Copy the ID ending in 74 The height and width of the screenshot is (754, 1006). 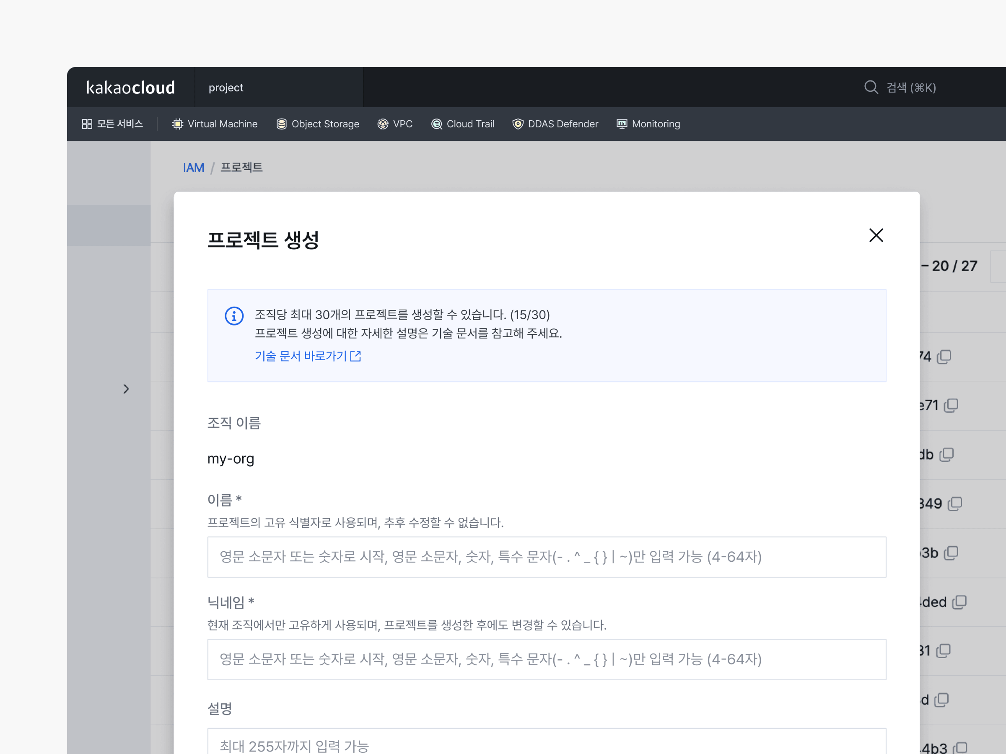pos(944,357)
